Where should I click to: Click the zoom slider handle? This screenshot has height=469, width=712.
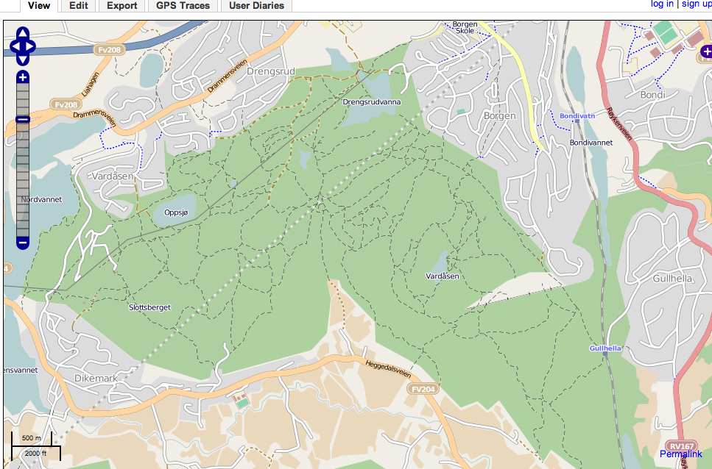[22, 119]
